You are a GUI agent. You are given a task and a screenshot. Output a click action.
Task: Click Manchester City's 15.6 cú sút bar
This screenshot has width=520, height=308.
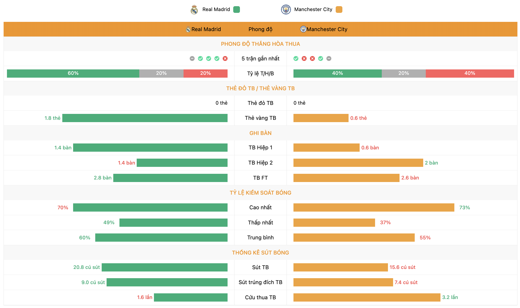click(341, 267)
